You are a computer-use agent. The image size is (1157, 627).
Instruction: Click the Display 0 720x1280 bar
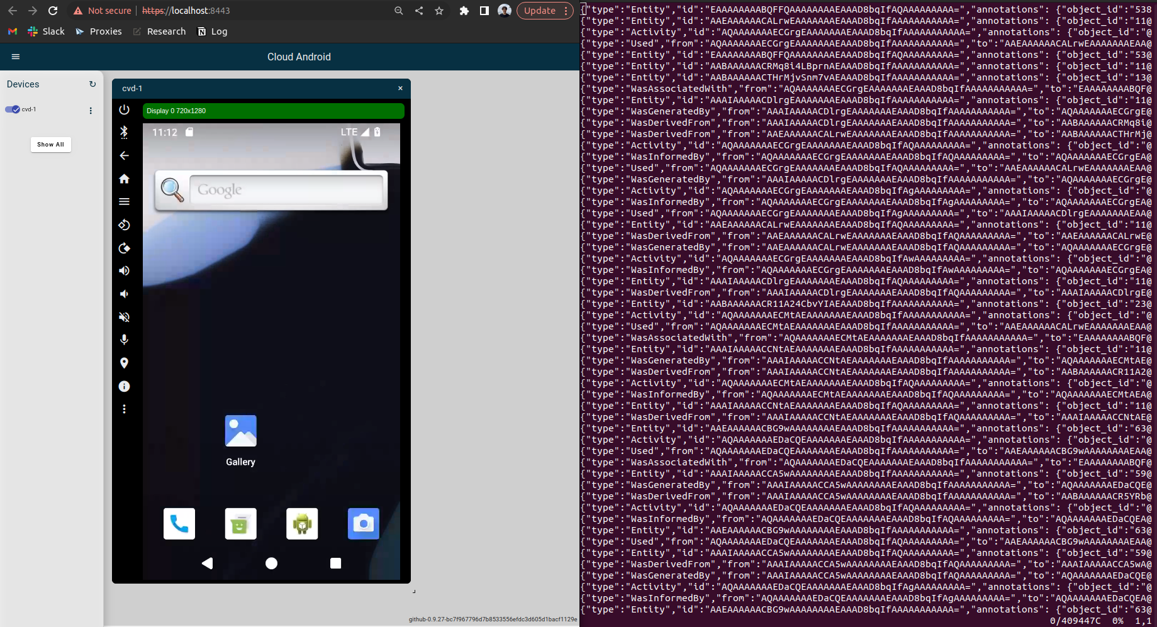pyautogui.click(x=273, y=111)
